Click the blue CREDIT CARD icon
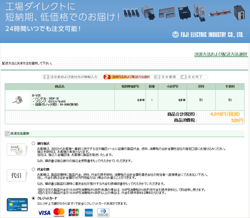This screenshot has width=250, height=218. pyautogui.click(x=17, y=204)
